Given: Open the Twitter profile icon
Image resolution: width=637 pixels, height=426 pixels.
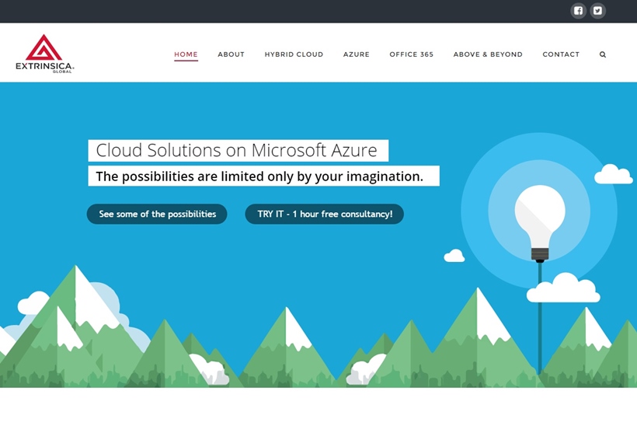Looking at the screenshot, I should (x=597, y=11).
